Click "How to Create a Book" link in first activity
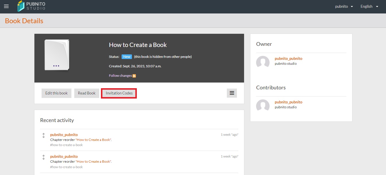386x175 pixels. (x=93, y=140)
